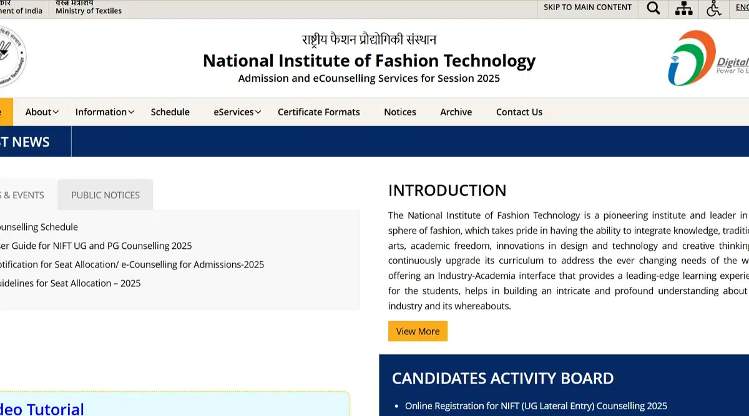
Task: Expand the About menu dropdown
Action: tap(42, 112)
